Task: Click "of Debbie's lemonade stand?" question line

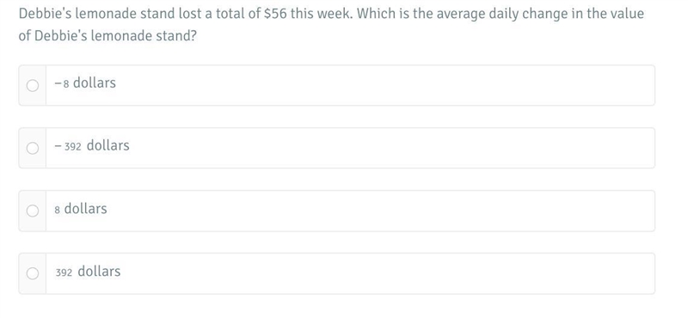Action: pos(107,35)
